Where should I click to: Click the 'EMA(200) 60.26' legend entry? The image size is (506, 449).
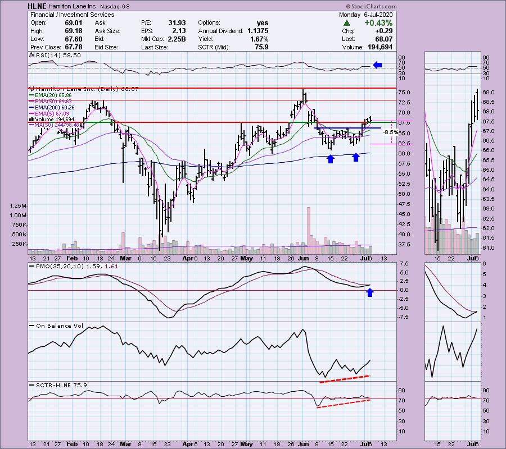coord(55,108)
